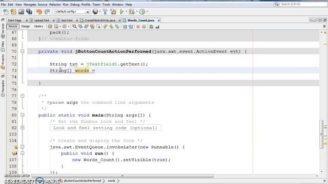Screen dimensions: 328x184
Task: Open dropdown arrow next to browser globe
Action: 100,12
